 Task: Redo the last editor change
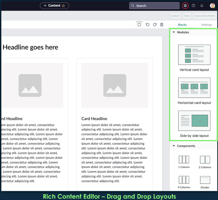pos(155,25)
